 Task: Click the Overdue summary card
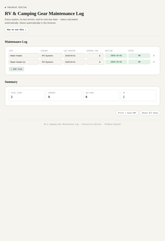coord(64,95)
